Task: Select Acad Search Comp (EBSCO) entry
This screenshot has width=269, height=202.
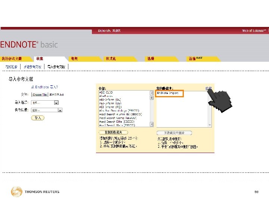Action: (x=118, y=118)
